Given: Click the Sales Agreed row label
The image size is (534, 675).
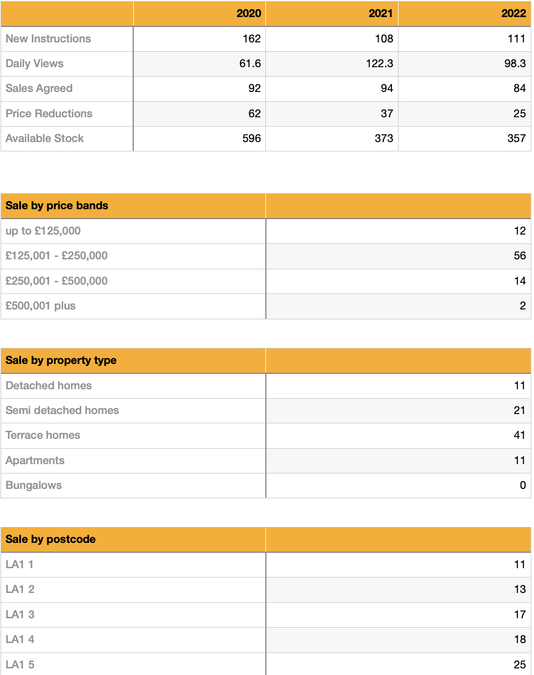Looking at the screenshot, I should coord(39,89).
